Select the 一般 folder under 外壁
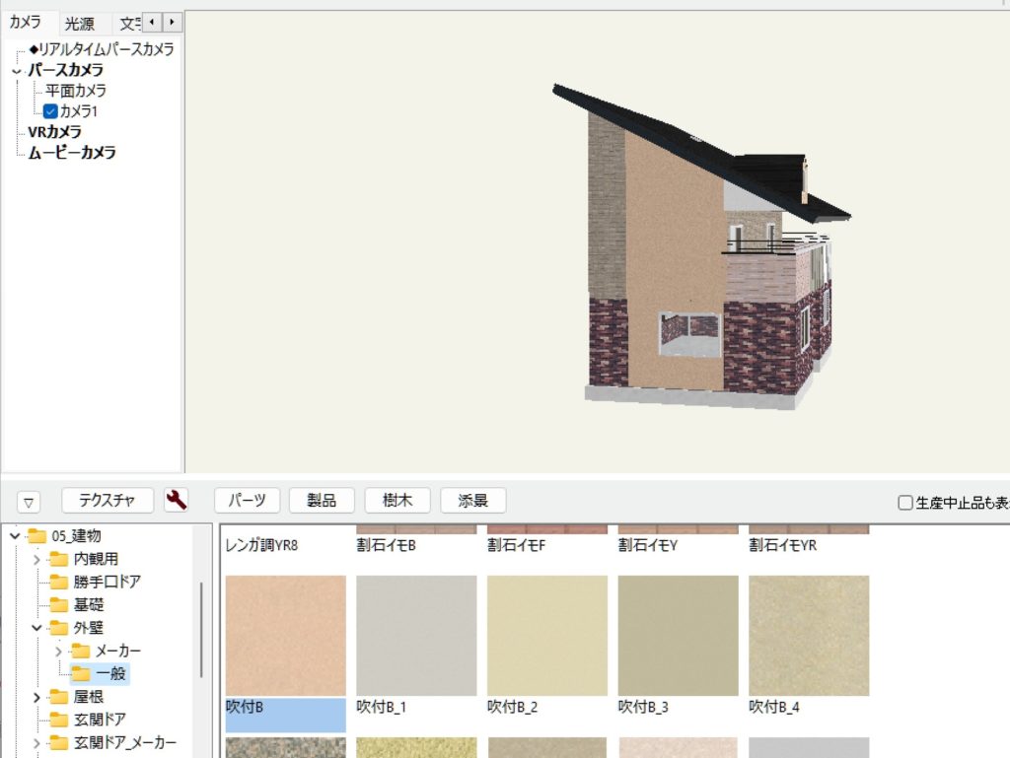Viewport: 1010px width, 758px height. 111,674
